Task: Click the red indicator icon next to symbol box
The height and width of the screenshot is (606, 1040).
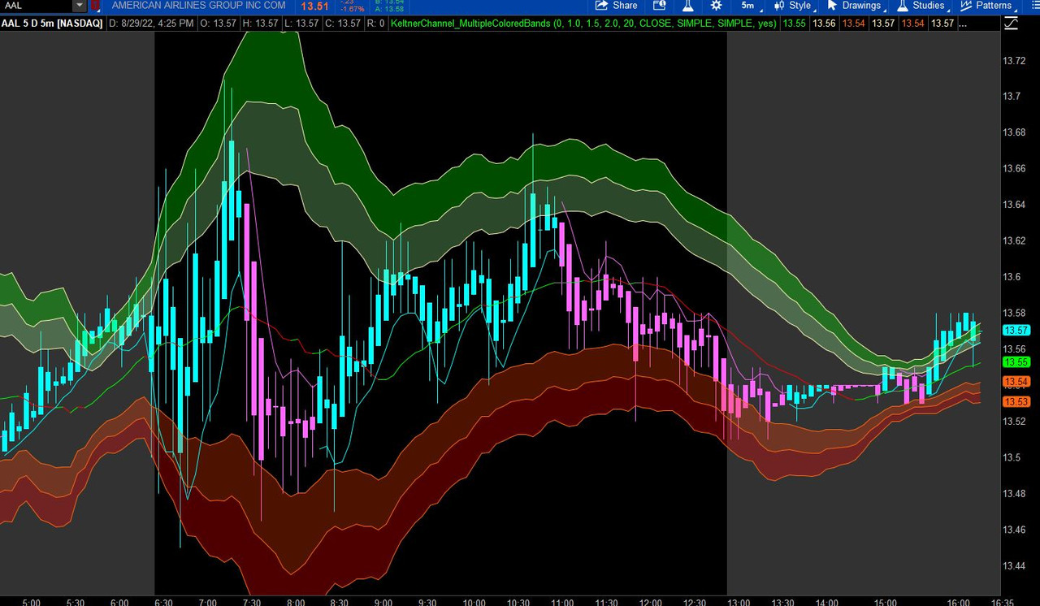Action: (x=95, y=6)
